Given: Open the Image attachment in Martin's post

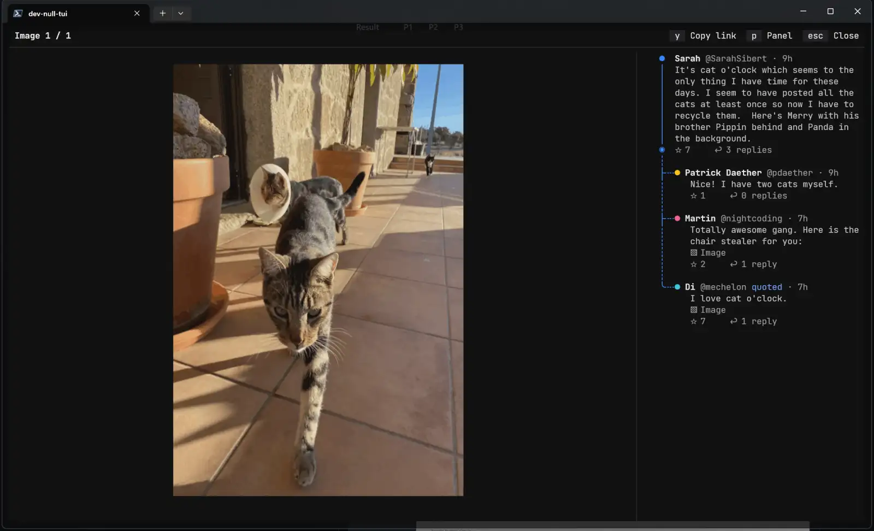Looking at the screenshot, I should [x=708, y=252].
